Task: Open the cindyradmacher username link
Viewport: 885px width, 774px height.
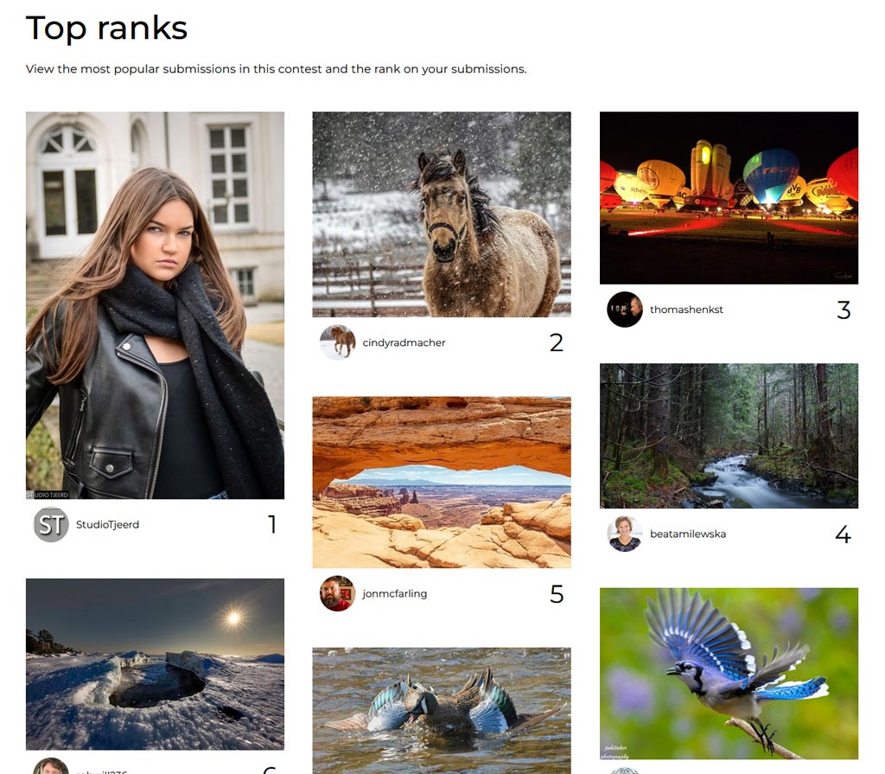Action: [x=404, y=342]
